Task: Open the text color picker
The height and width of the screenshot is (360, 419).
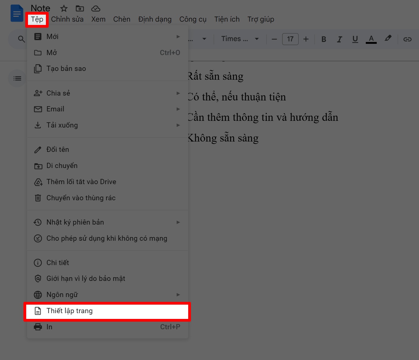Action: [371, 39]
